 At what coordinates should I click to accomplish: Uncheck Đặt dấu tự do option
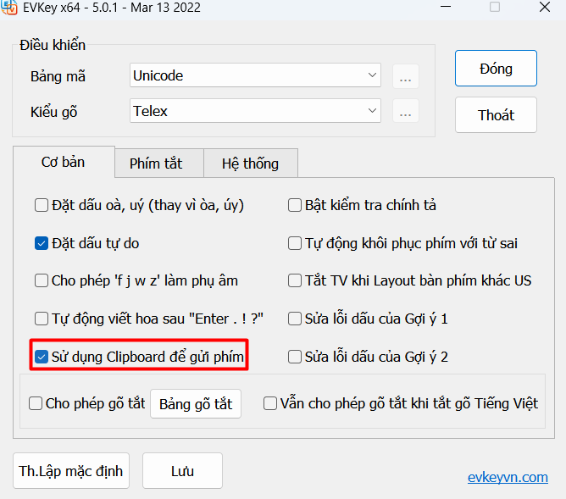click(x=42, y=243)
